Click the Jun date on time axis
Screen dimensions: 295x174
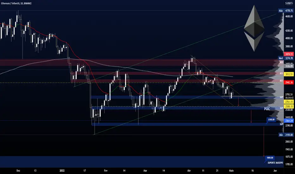coord(275,171)
